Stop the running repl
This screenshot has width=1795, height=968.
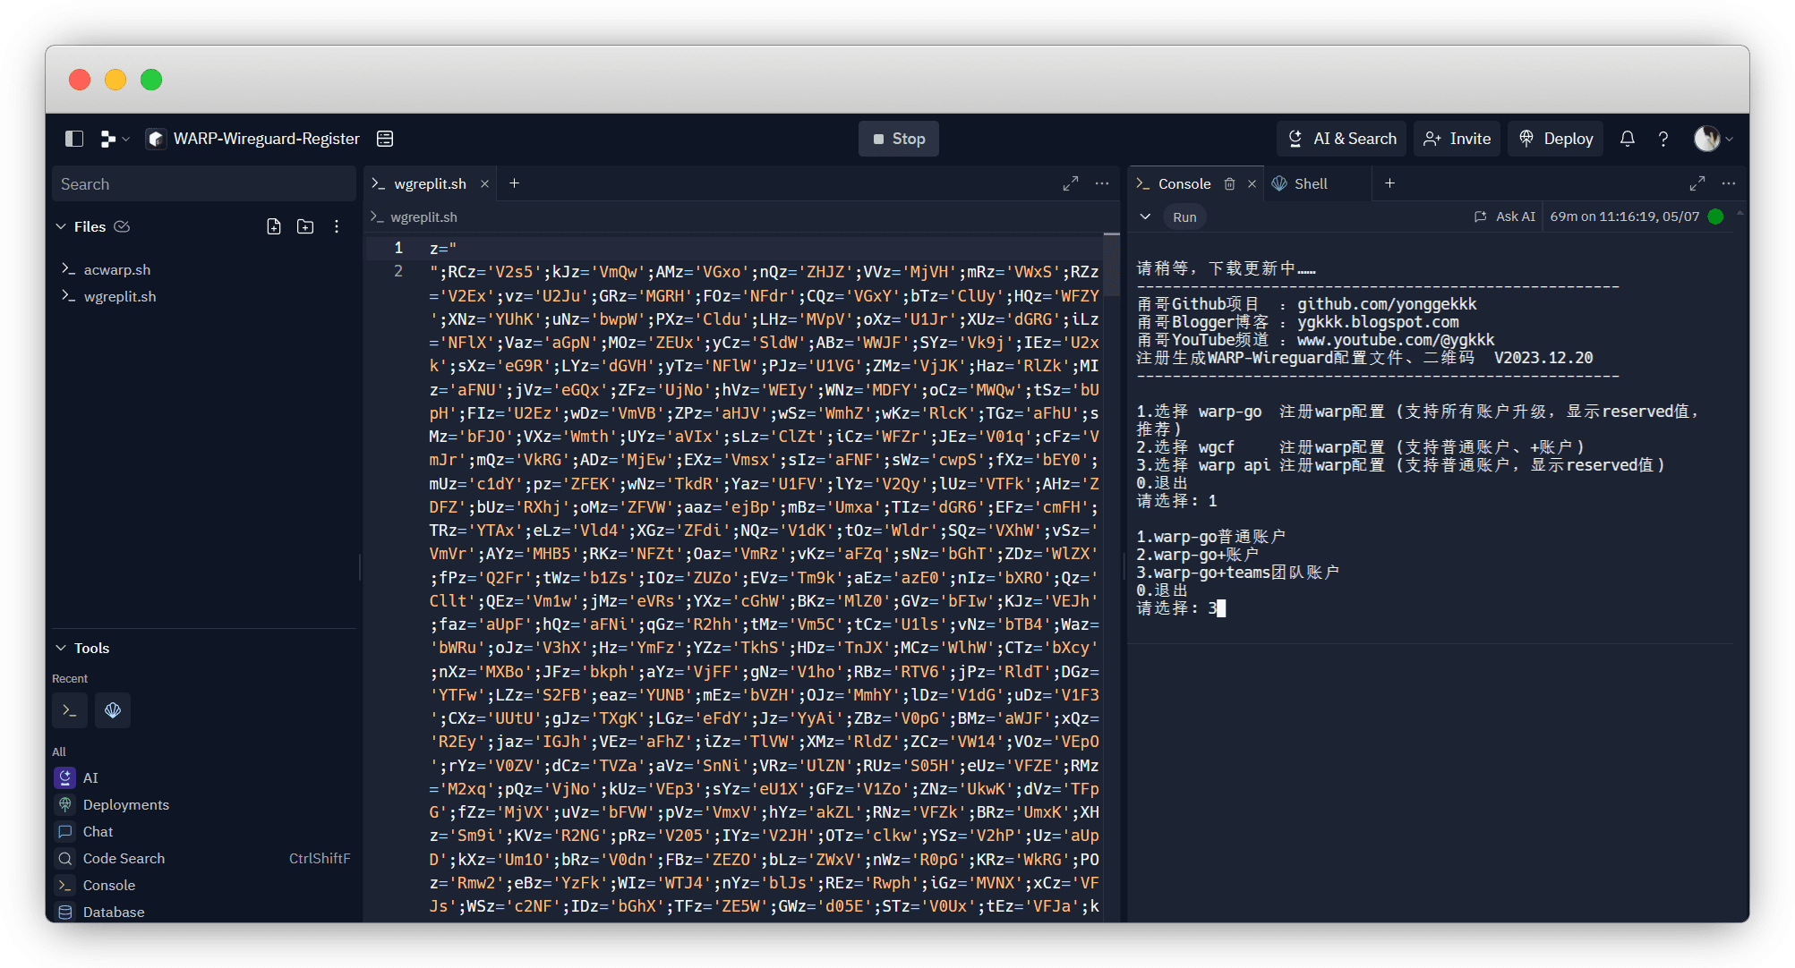[x=898, y=139]
